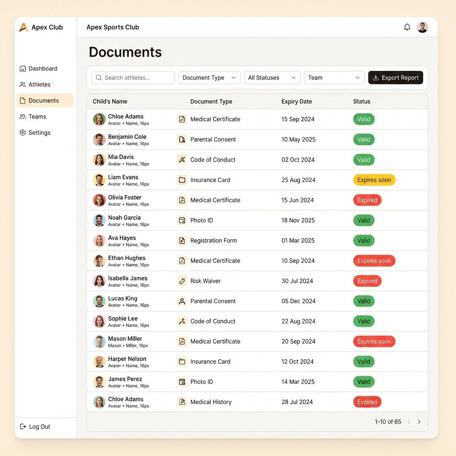Click Lucas King's Parental Consent icon
The image size is (456, 456).
pyautogui.click(x=182, y=301)
